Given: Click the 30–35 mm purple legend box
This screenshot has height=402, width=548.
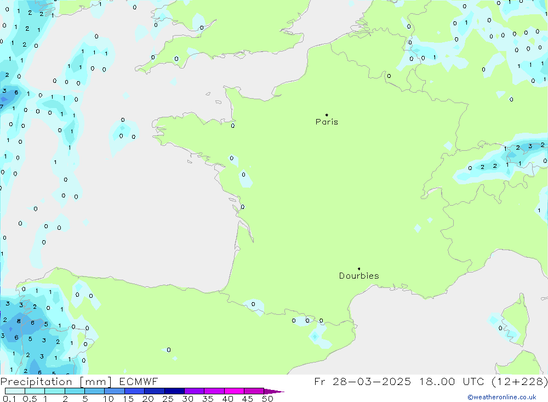Looking at the screenshot, I should pyautogui.click(x=194, y=391).
